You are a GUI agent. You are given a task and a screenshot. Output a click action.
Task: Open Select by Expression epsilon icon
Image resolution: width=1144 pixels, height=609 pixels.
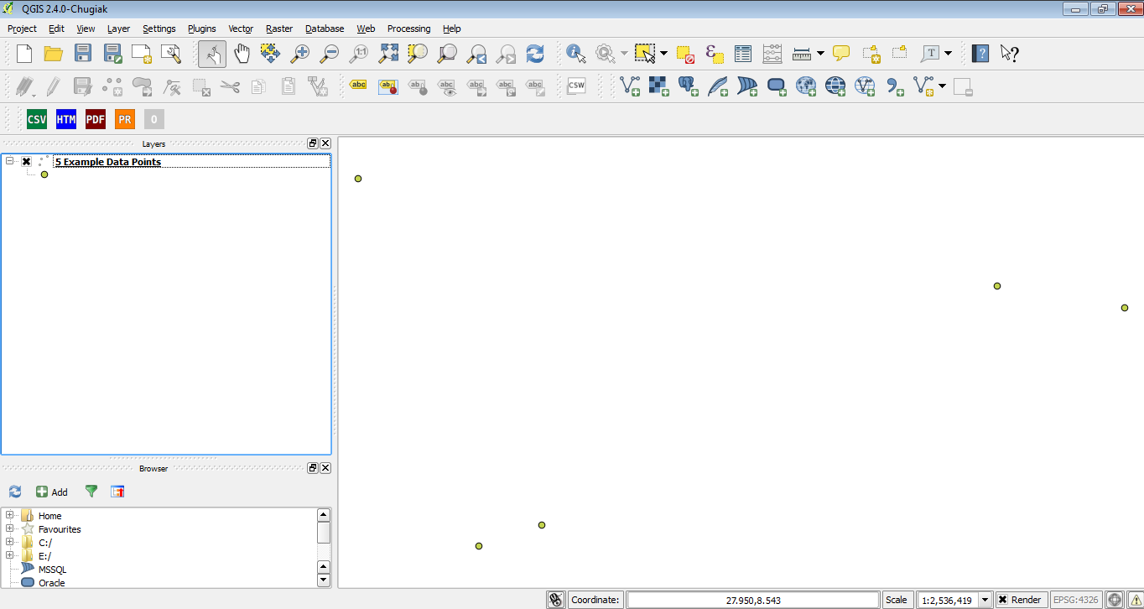tap(715, 54)
